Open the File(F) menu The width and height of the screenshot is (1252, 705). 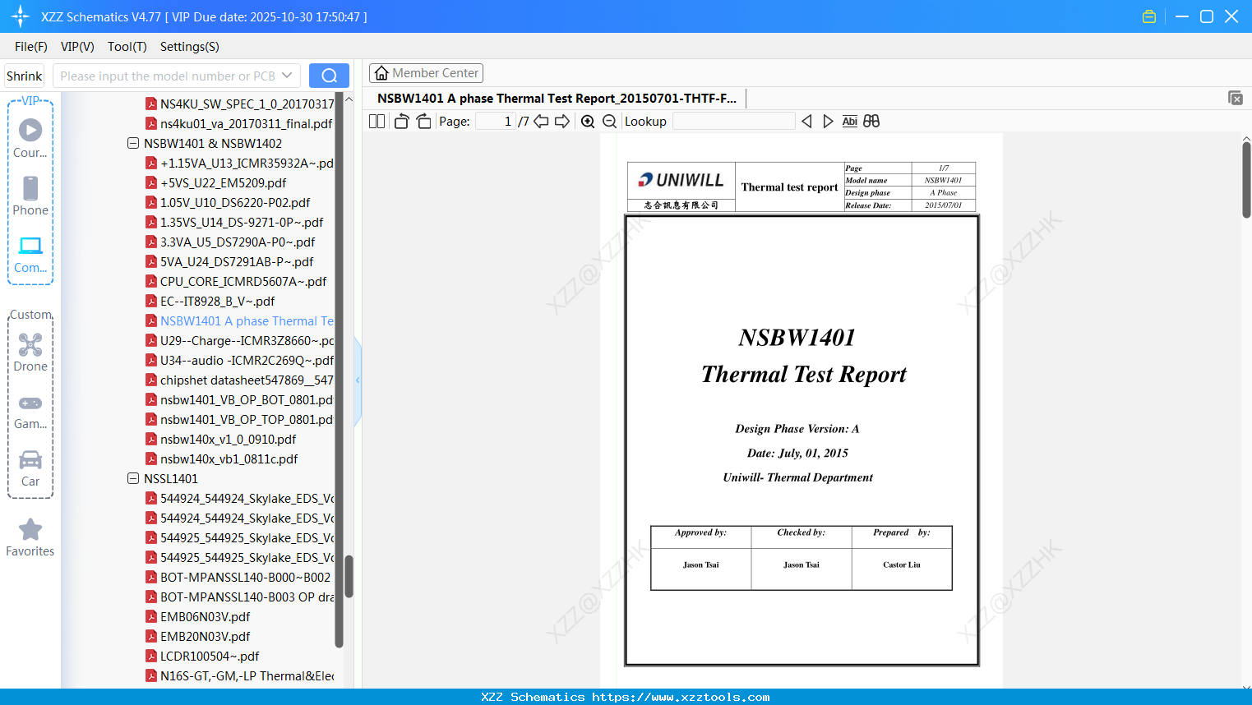pos(31,46)
